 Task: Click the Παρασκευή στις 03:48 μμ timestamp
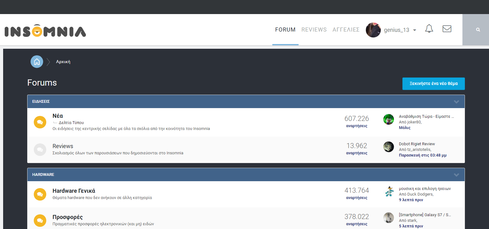[x=423, y=155]
